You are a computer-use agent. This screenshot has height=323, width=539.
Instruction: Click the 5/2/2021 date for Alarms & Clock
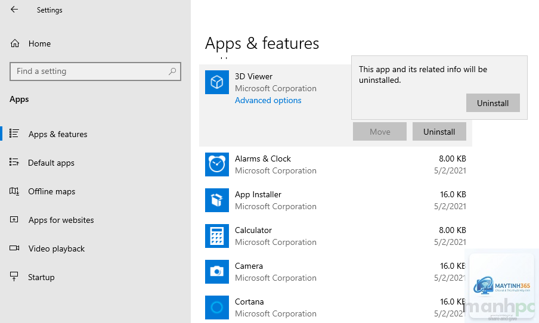point(450,170)
